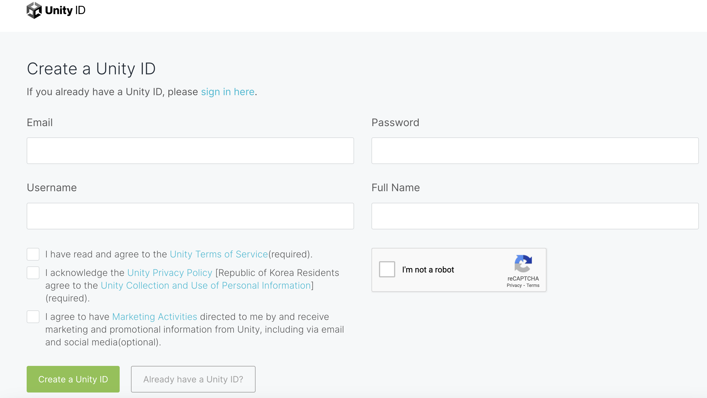Screen dimensions: 707x398
Task: Click the Unity Privacy Policy link
Action: (169, 273)
